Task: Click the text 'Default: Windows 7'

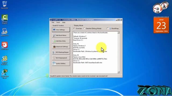Action: pyautogui.click(x=80, y=36)
